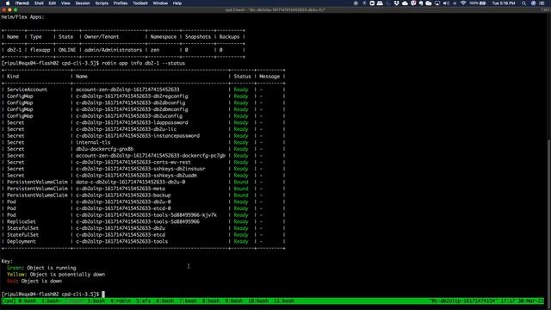Open the Edit menu
Screen dimensions: 551x310
pos(53,3)
